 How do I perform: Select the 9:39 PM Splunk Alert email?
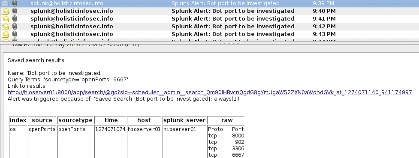209,3
